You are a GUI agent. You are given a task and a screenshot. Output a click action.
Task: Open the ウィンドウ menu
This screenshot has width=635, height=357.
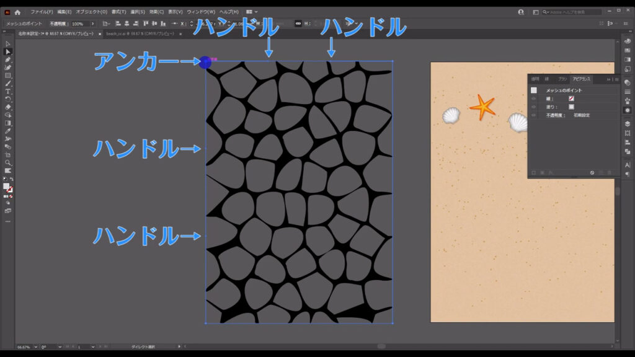[x=200, y=11]
